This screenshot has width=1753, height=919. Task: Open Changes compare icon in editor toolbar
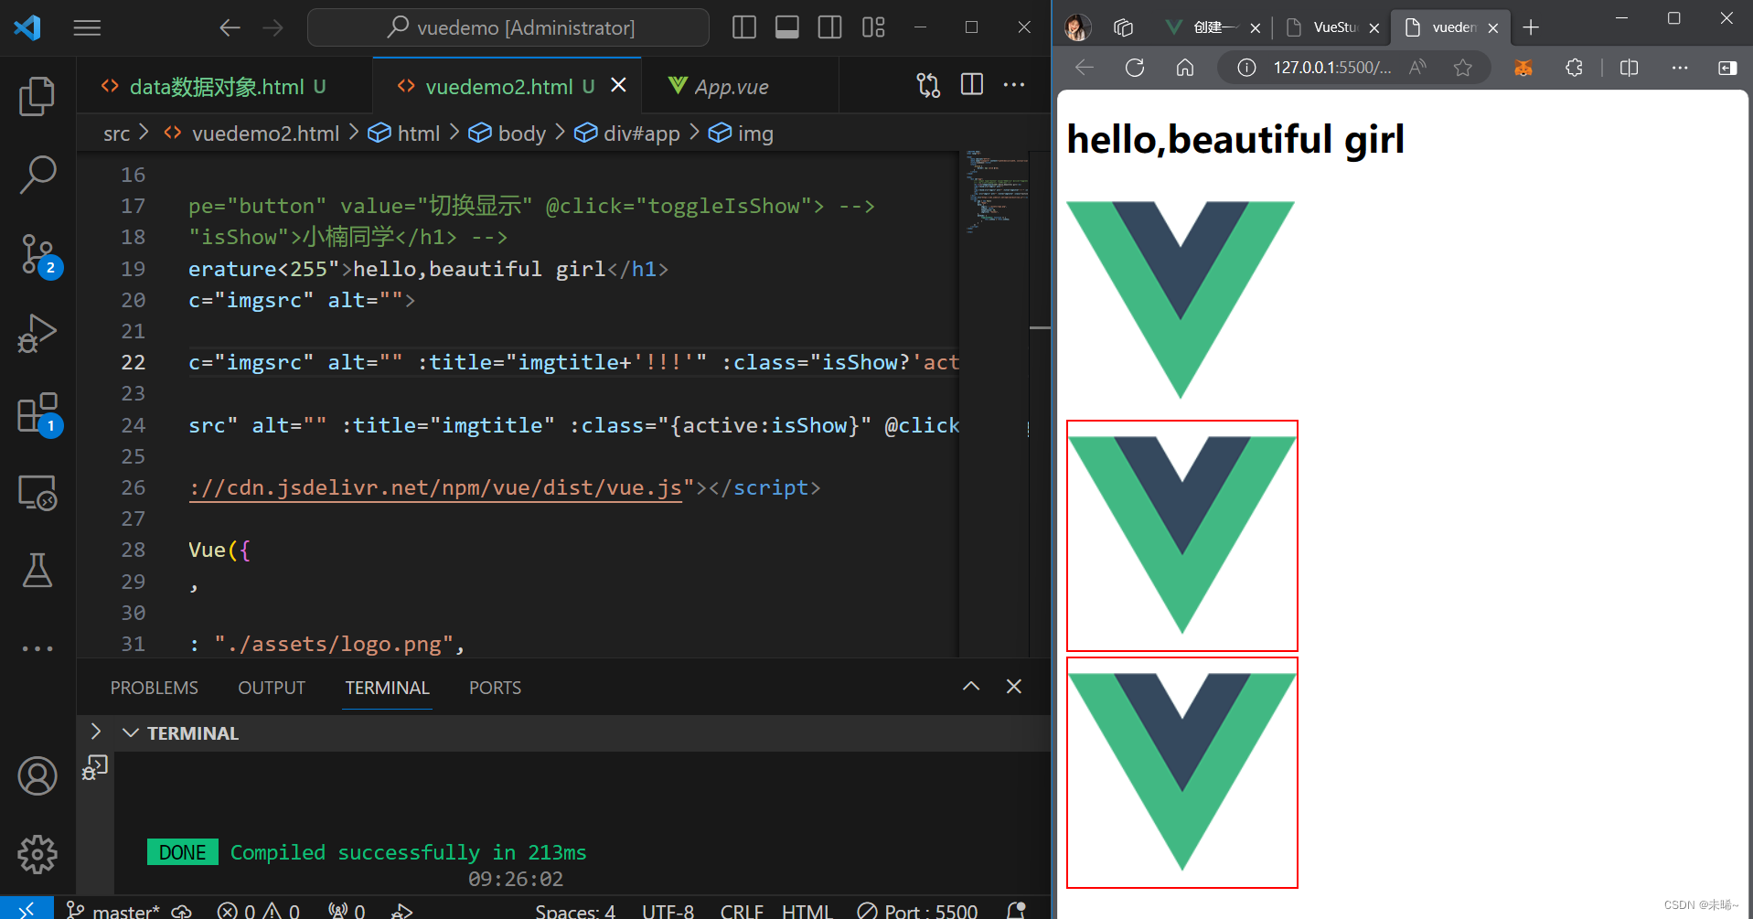pyautogui.click(x=928, y=85)
